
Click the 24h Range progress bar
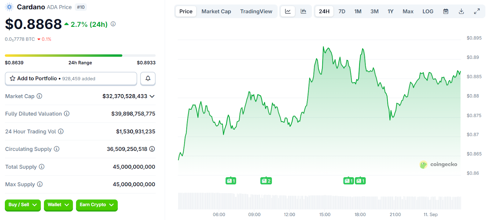[x=80, y=55]
